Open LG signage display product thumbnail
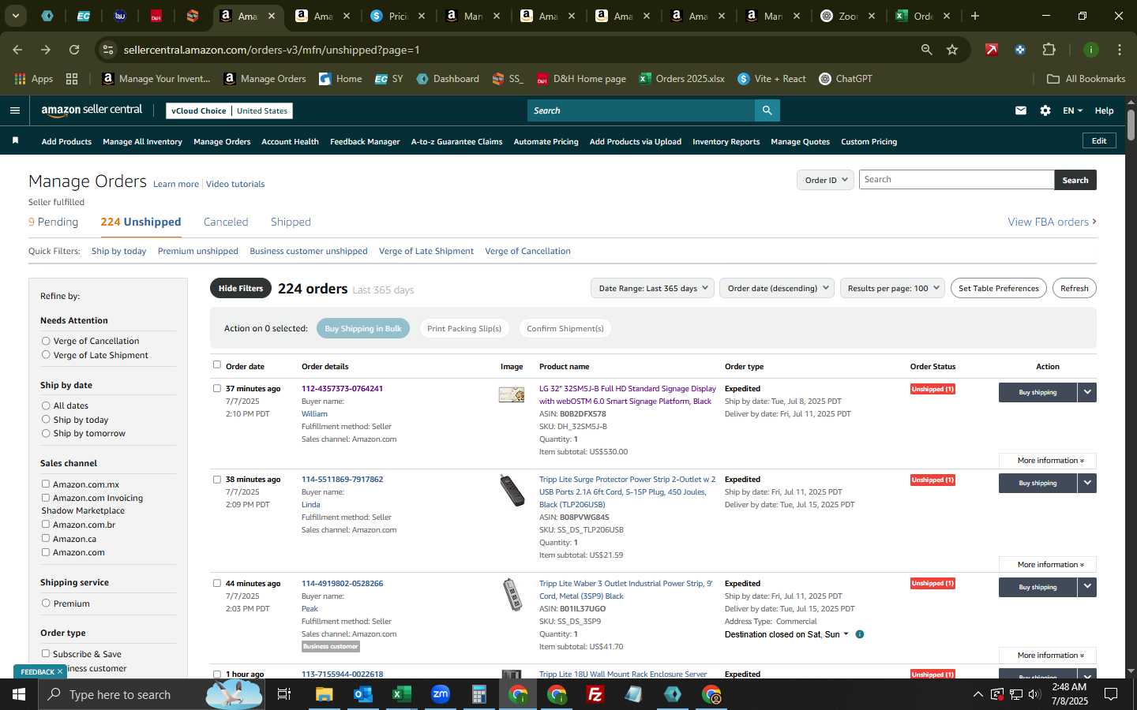 click(x=512, y=394)
